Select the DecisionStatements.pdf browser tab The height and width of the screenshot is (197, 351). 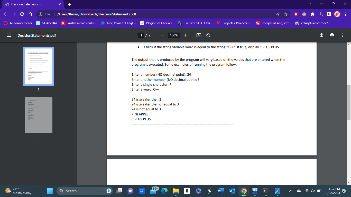click(32, 4)
